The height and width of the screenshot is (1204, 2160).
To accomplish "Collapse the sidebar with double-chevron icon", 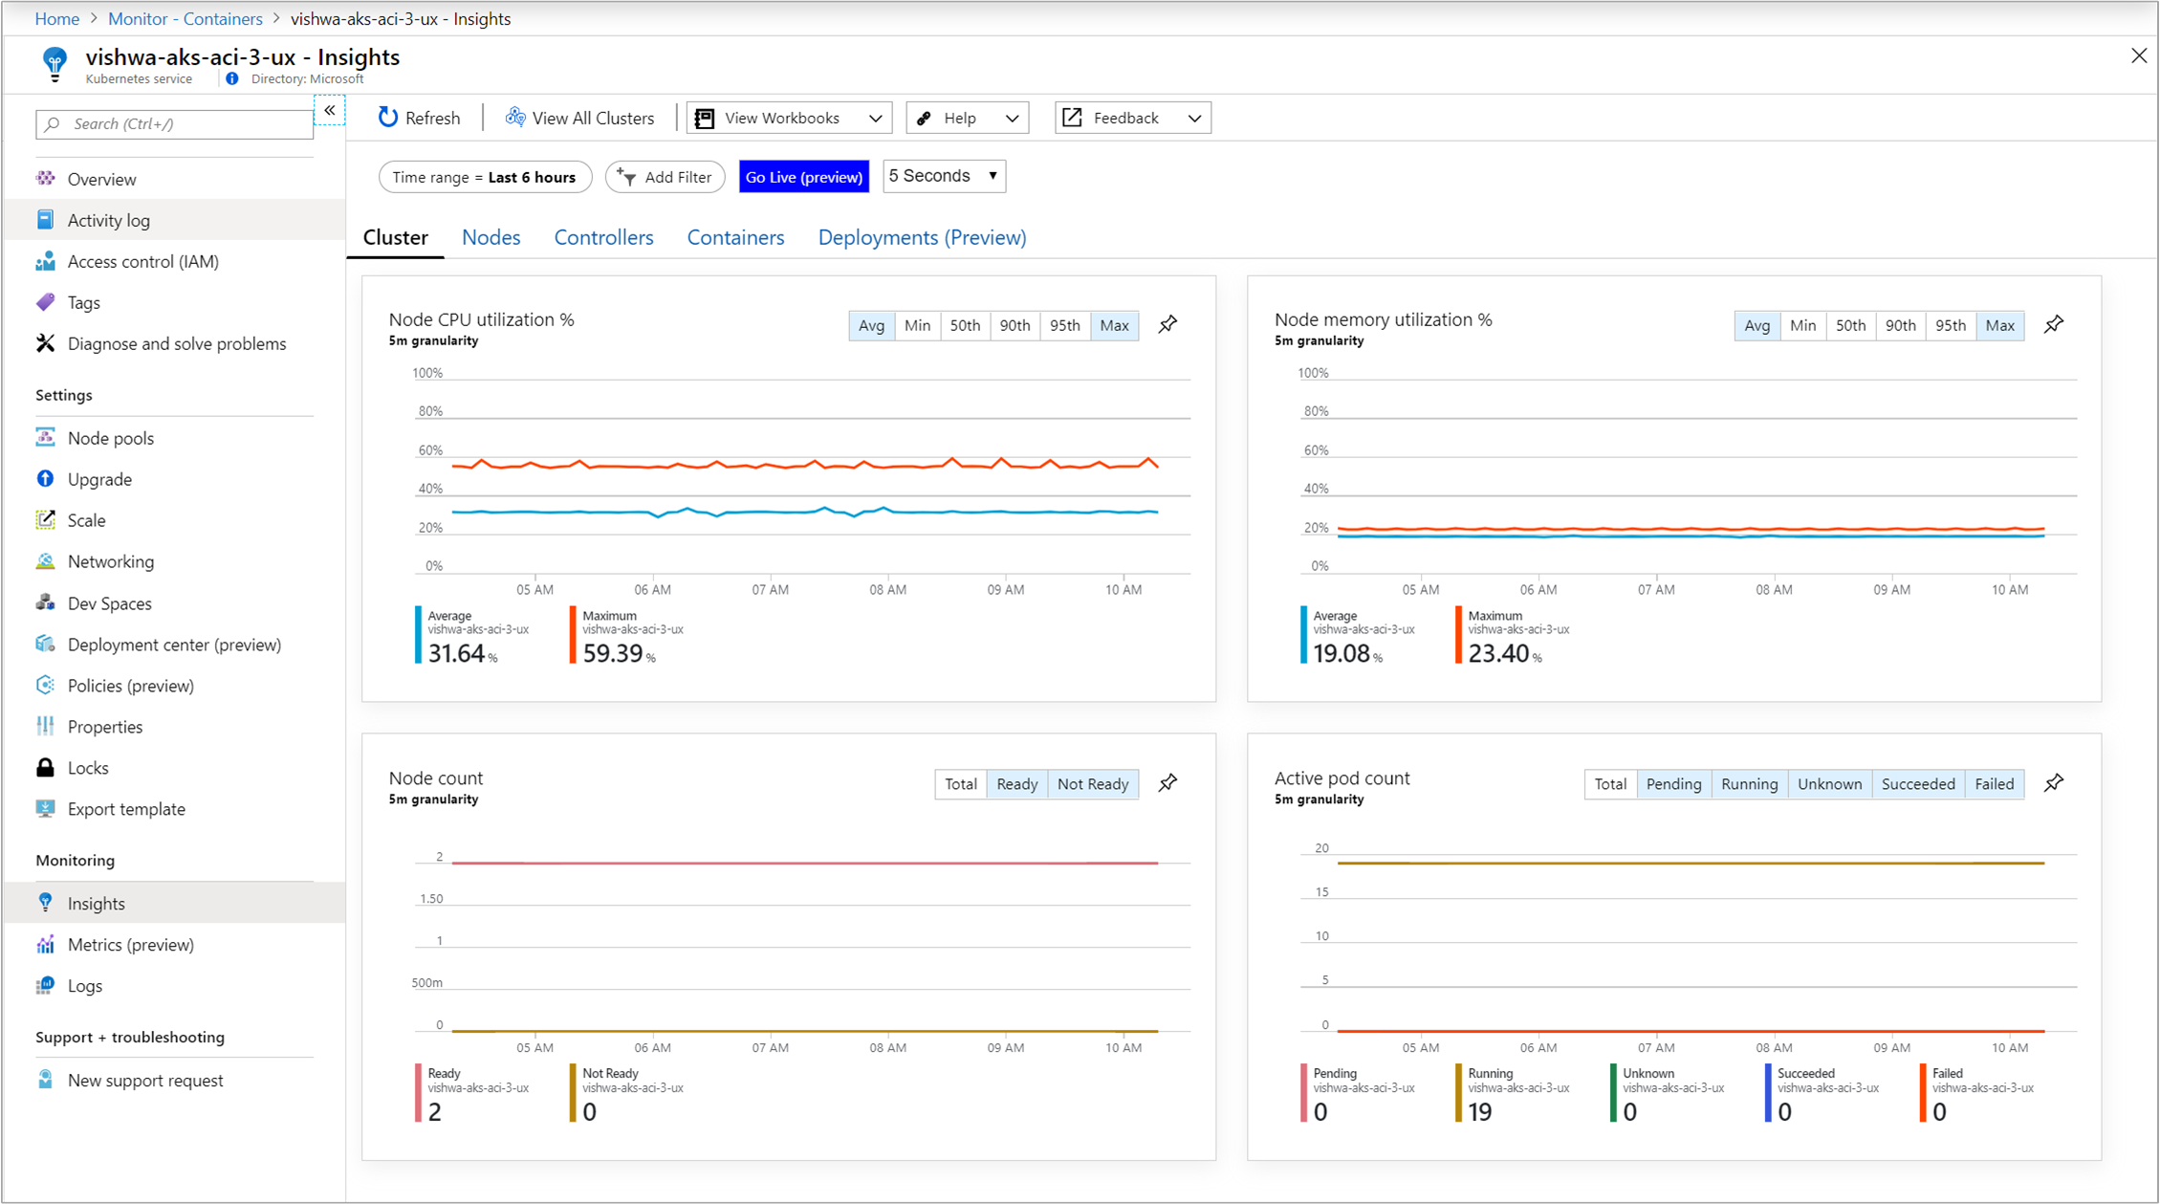I will 329,111.
